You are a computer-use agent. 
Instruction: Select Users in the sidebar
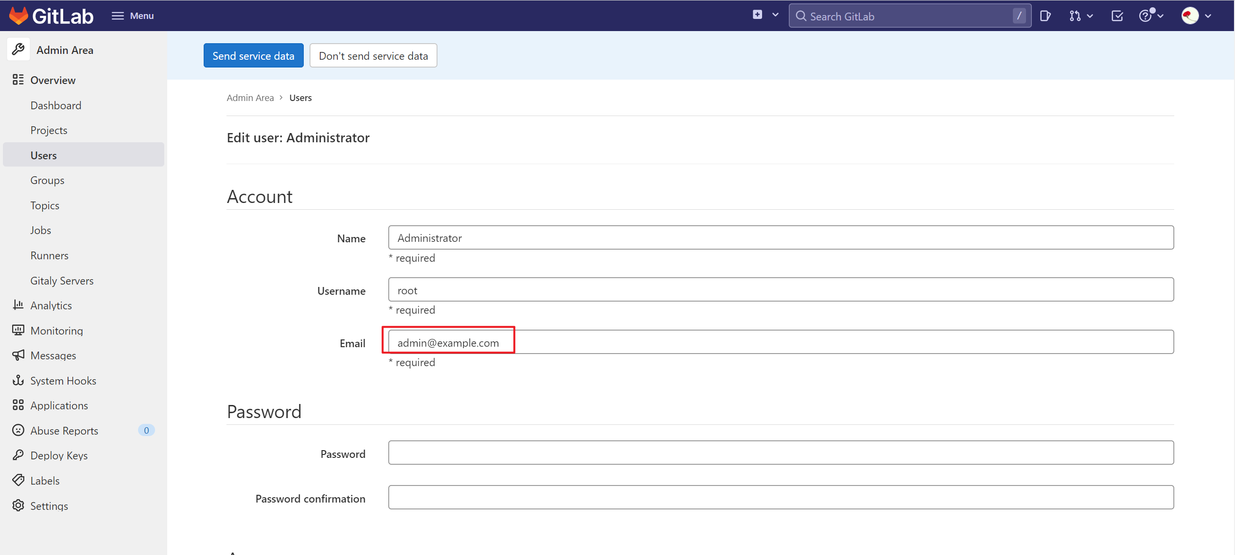tap(84, 155)
